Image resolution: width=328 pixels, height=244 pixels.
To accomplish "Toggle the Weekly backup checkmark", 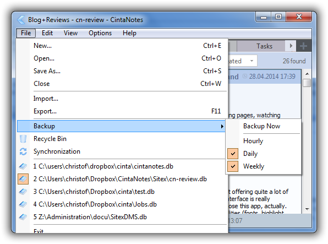I will 233,166.
